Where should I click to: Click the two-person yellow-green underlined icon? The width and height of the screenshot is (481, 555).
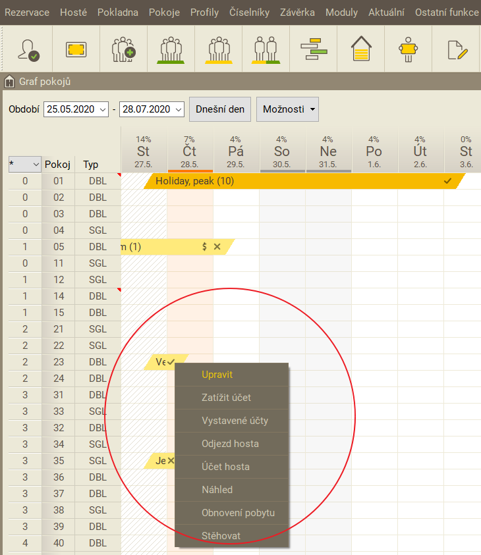click(x=266, y=49)
